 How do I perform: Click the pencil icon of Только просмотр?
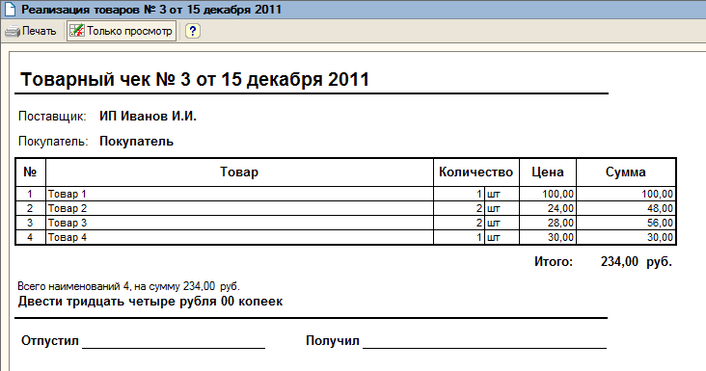click(77, 31)
